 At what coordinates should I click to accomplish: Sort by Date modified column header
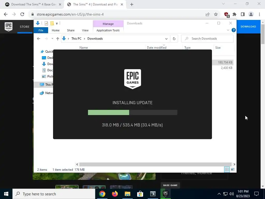pos(157,48)
